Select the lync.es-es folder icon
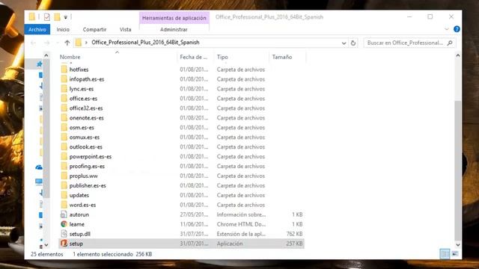This screenshot has width=479, height=269. (x=64, y=89)
